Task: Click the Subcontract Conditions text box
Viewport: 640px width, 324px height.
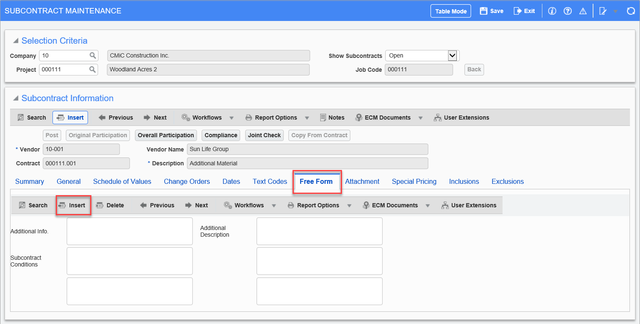Action: coord(130,261)
